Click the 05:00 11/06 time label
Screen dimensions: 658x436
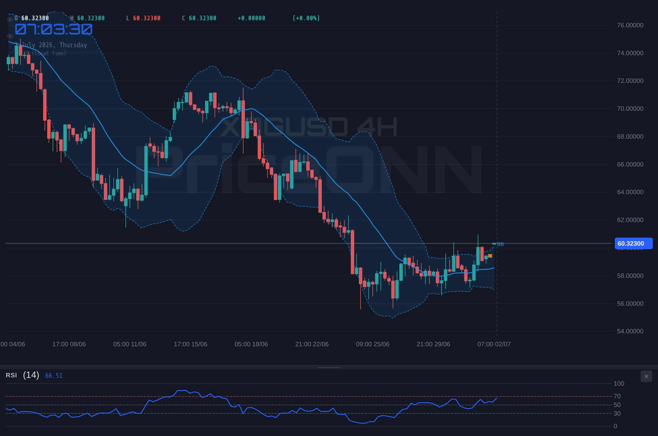(x=130, y=344)
